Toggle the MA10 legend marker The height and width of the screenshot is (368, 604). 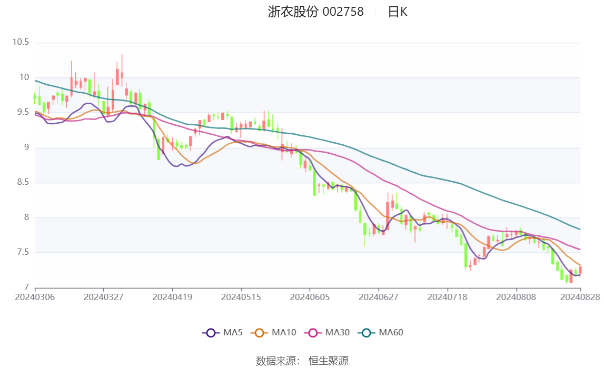(259, 333)
